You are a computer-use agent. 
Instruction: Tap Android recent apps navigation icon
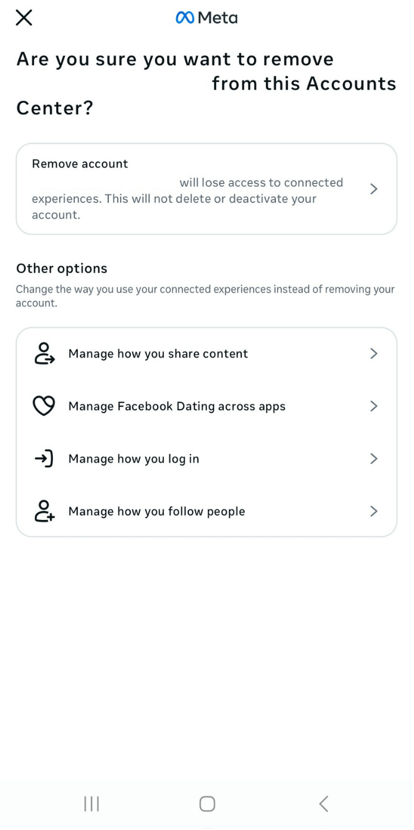pyautogui.click(x=91, y=803)
